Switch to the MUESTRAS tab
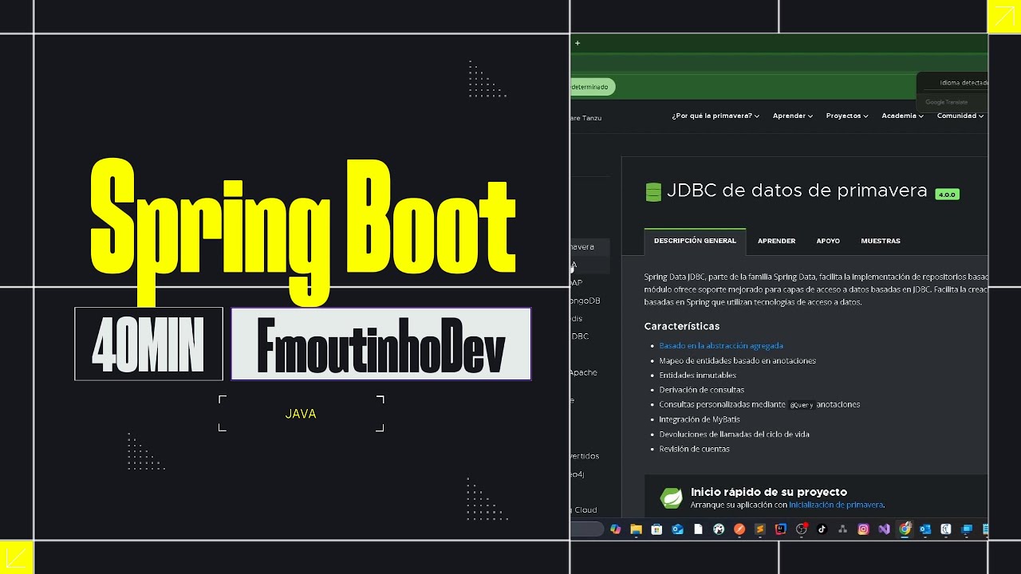This screenshot has height=574, width=1021. click(881, 241)
